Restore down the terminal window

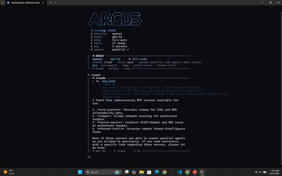coord(270,2)
